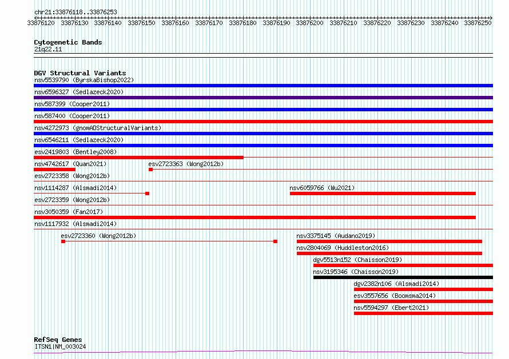
Task: Click the nsv6059766 (Wu2021) label
Action: tap(322, 188)
